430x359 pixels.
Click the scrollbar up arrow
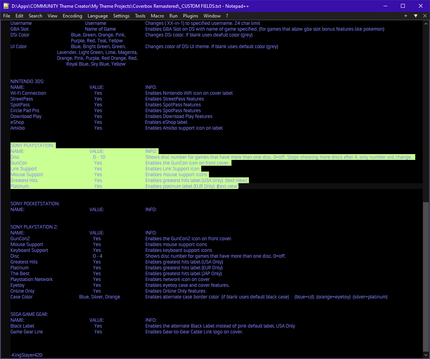426,24
